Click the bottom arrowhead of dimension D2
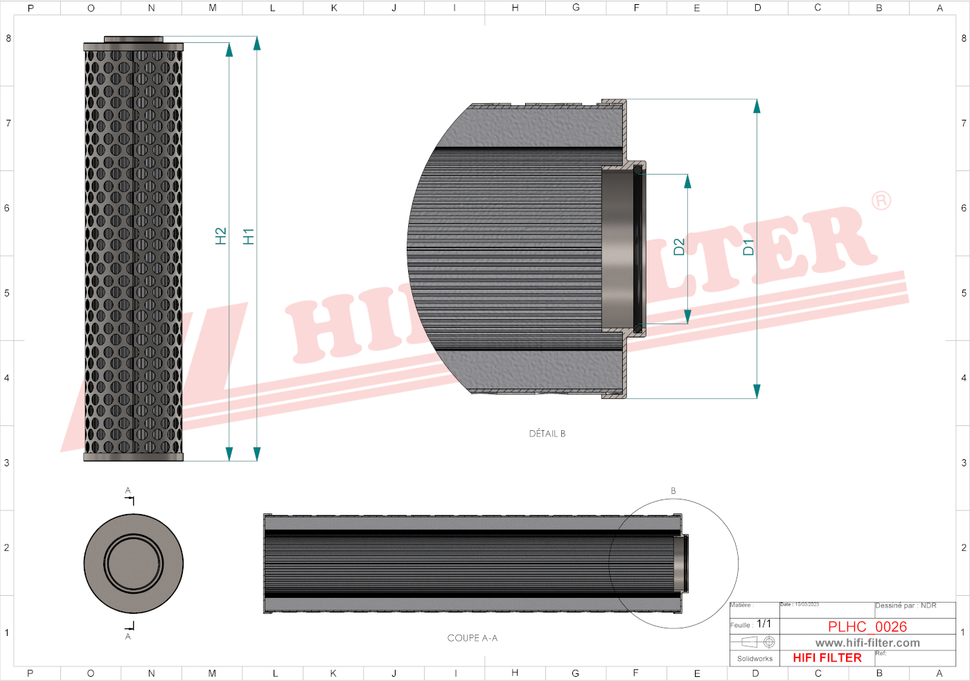Image resolution: width=970 pixels, height=681 pixels. click(x=687, y=317)
